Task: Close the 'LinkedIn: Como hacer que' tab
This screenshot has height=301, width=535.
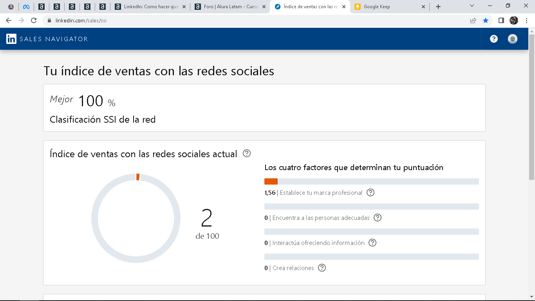Action: [x=184, y=7]
